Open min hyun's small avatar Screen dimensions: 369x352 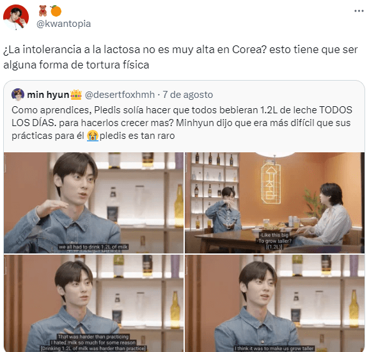[x=18, y=95]
